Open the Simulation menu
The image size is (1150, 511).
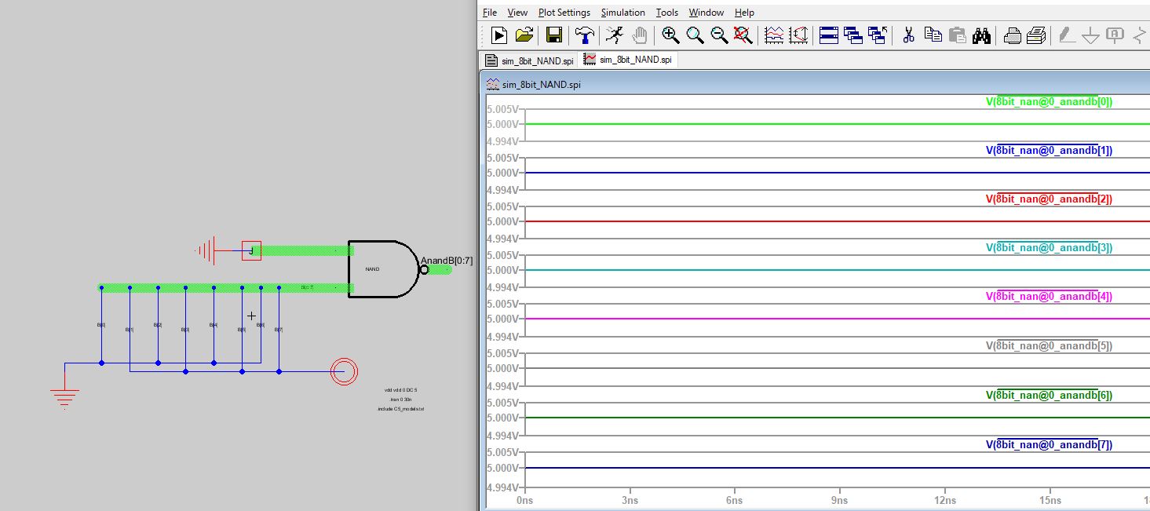(622, 13)
